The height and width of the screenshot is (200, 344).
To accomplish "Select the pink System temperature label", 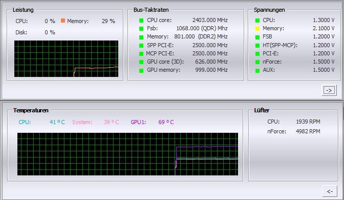I will (x=82, y=122).
